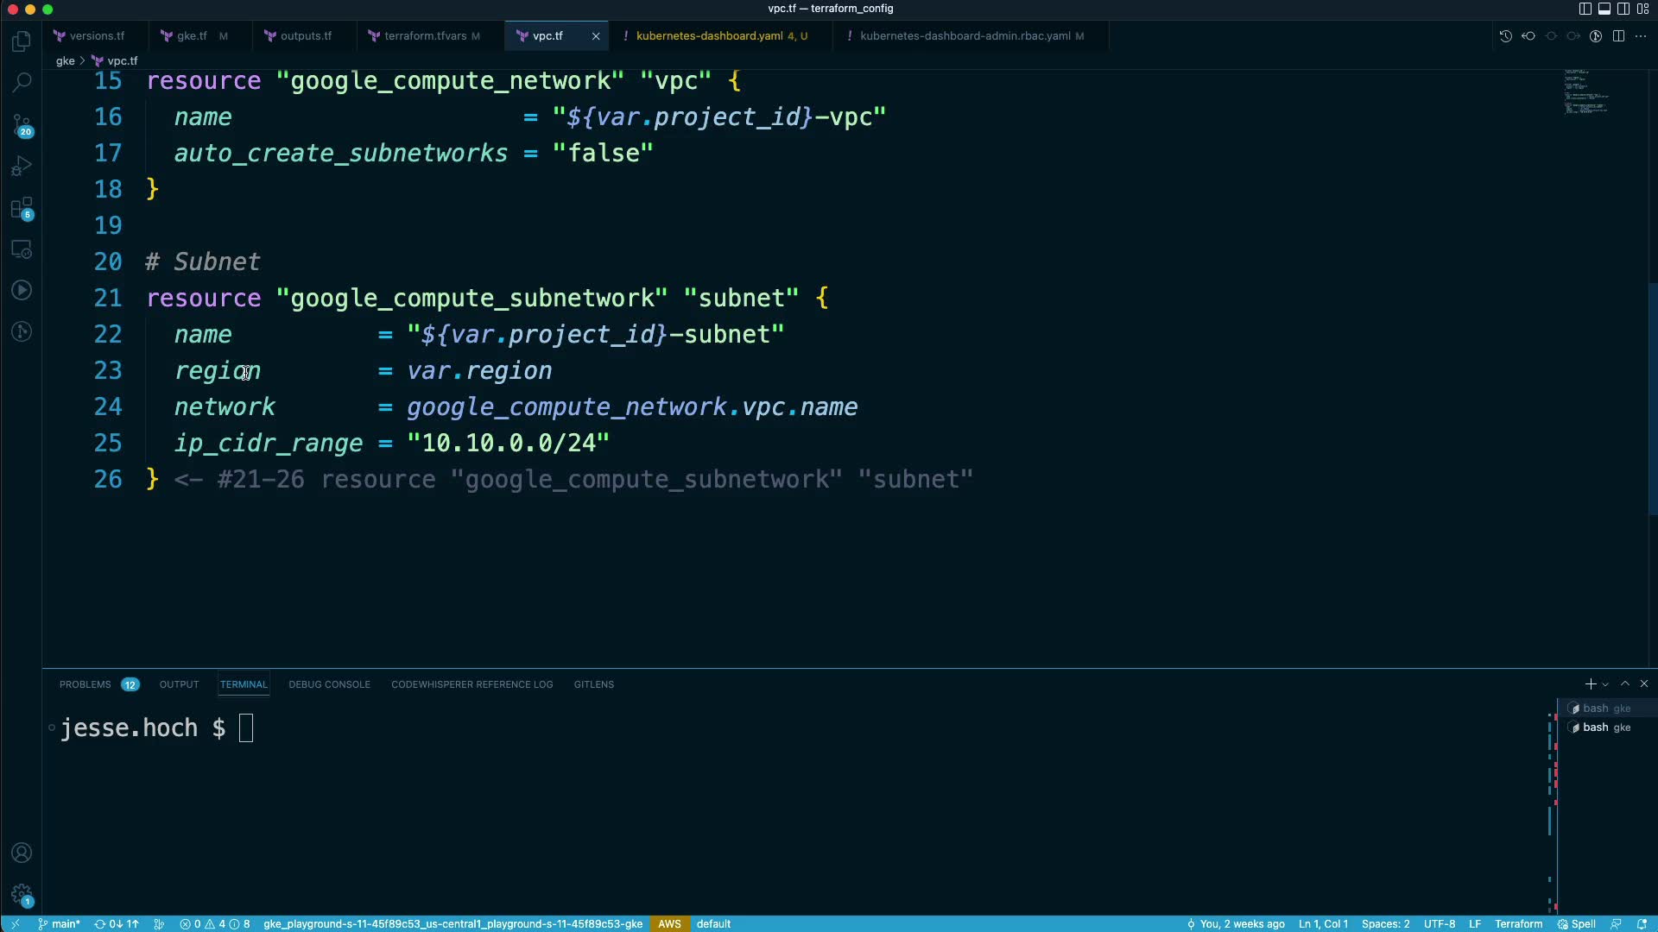The height and width of the screenshot is (932, 1658).
Task: Toggle bottom panel layout button
Action: (x=1604, y=9)
